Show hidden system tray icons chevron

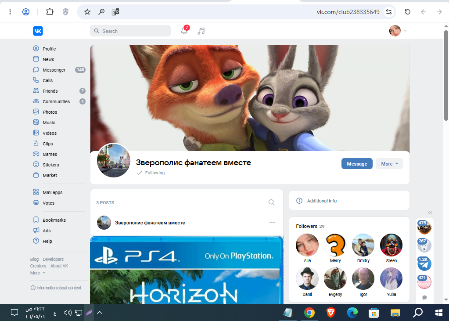click(x=100, y=313)
